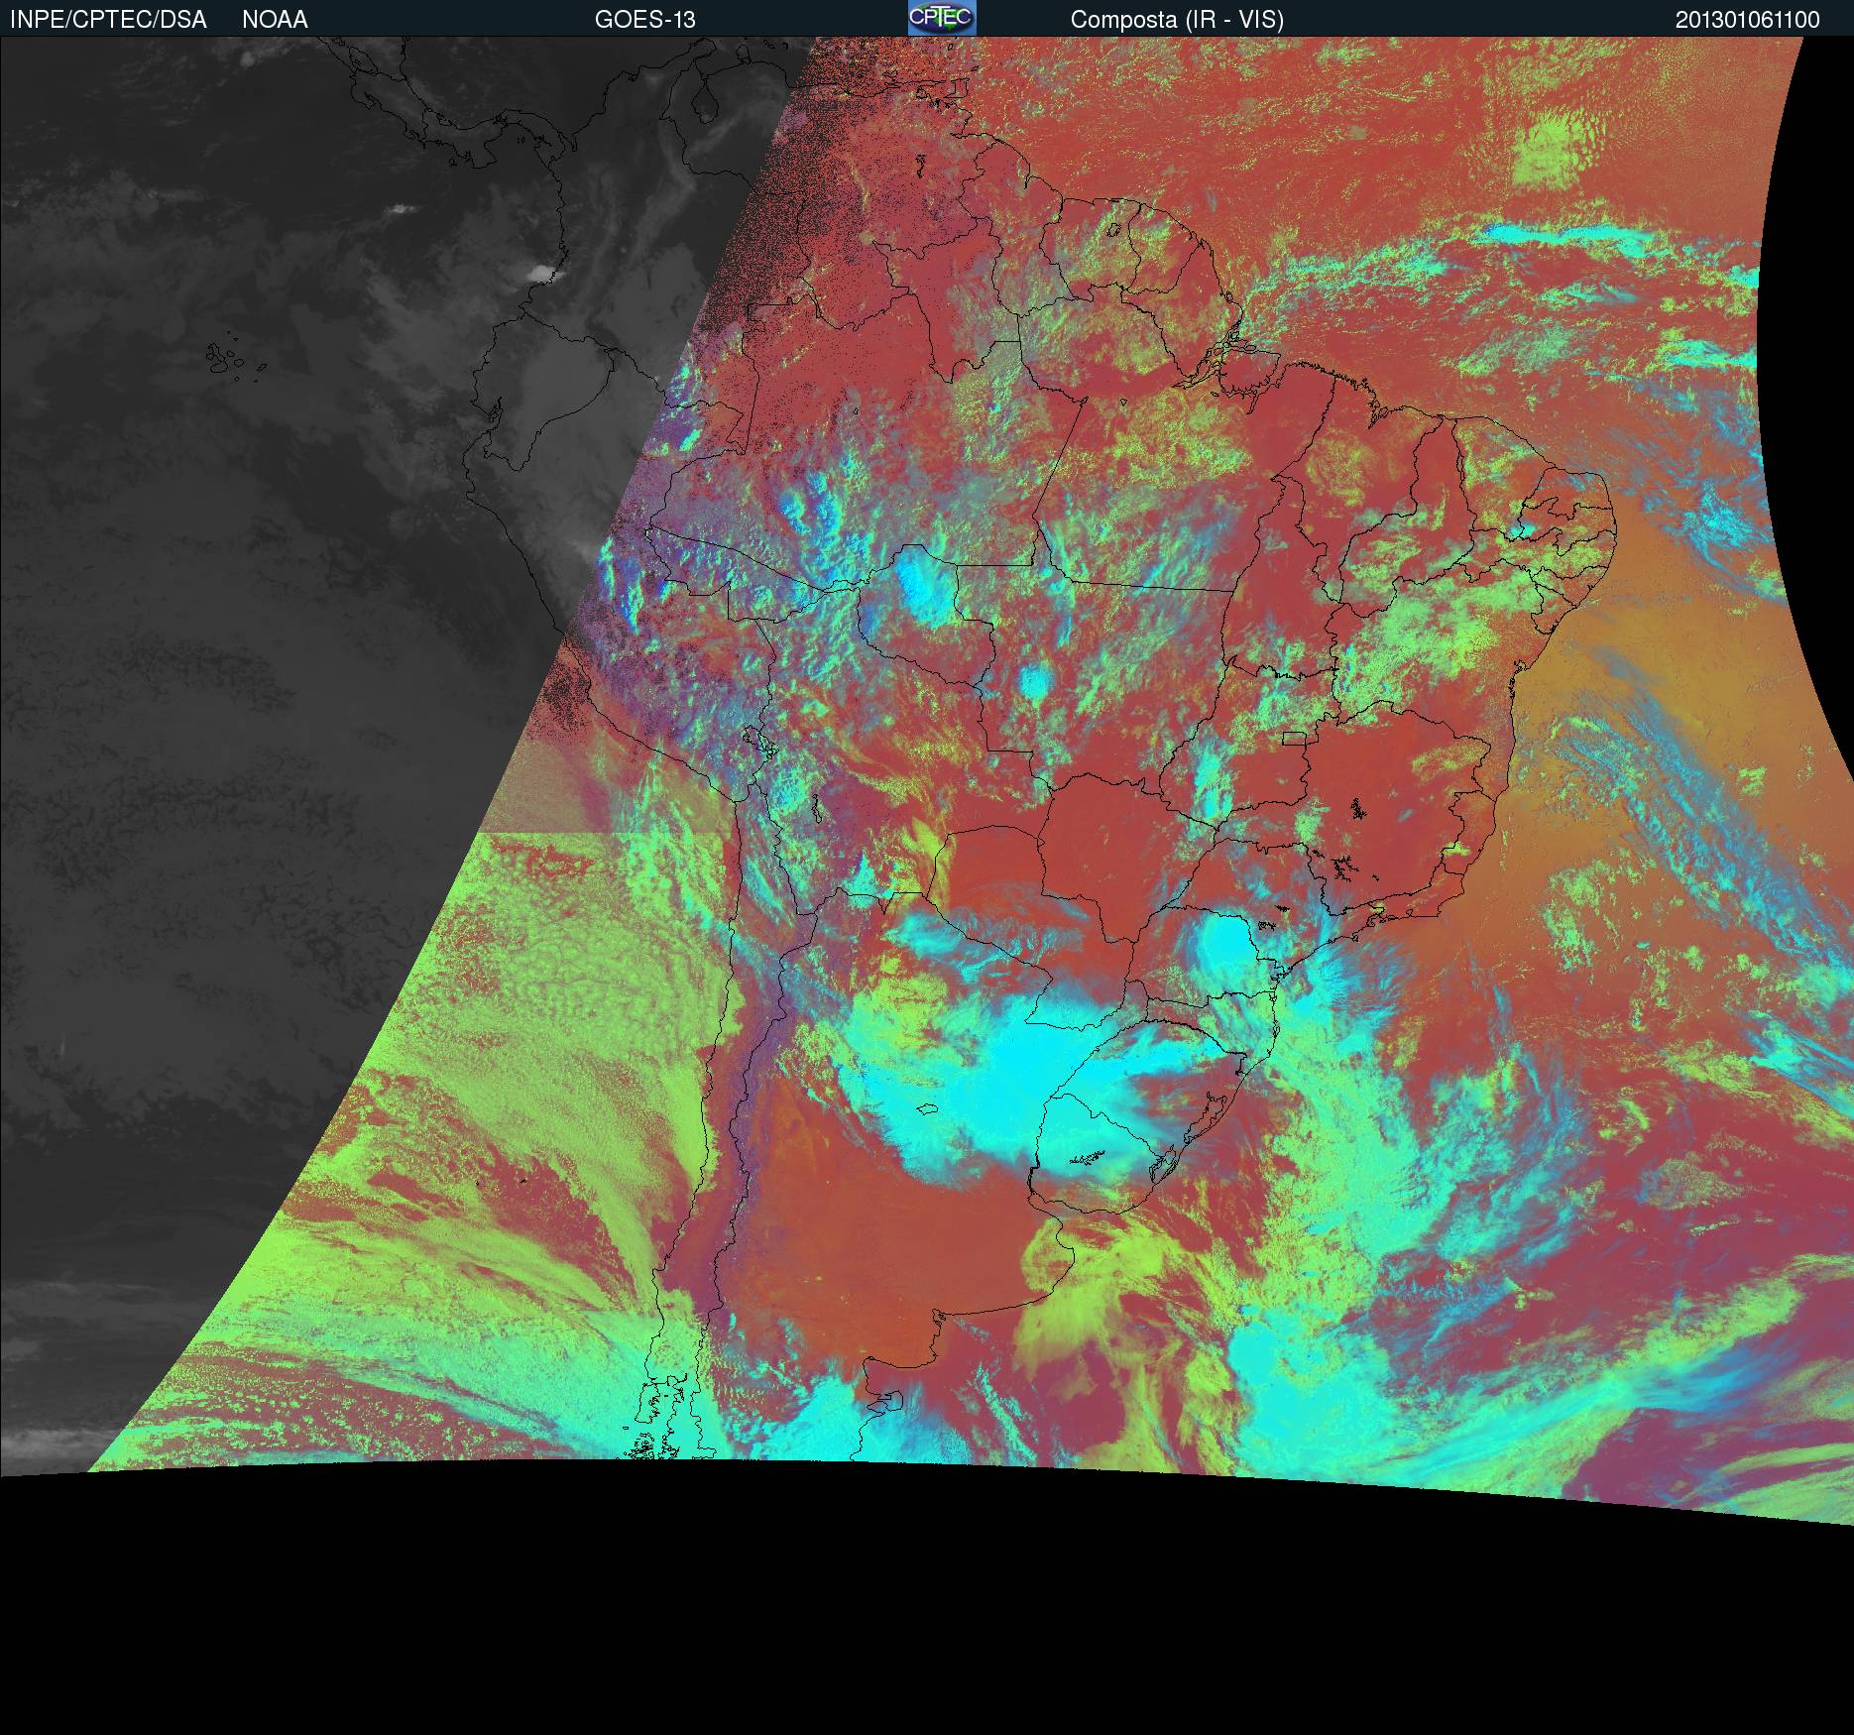Viewport: 1854px width, 1735px height.
Task: Click the GOES-13 satellite label
Action: click(644, 20)
